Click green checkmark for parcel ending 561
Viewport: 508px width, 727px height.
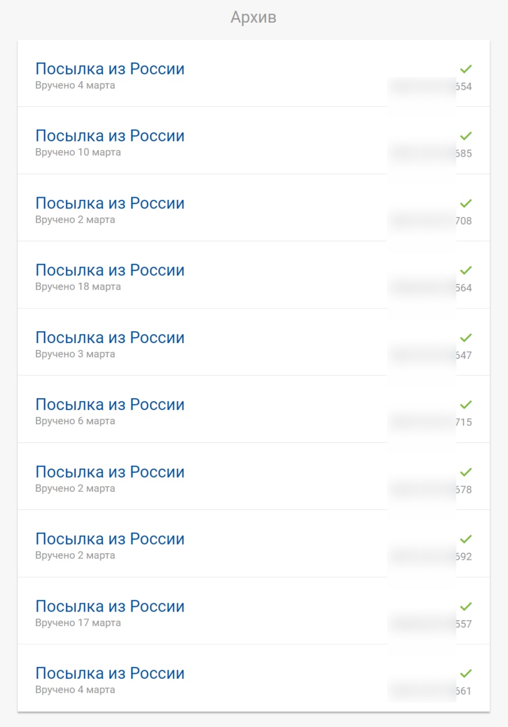coord(466,673)
